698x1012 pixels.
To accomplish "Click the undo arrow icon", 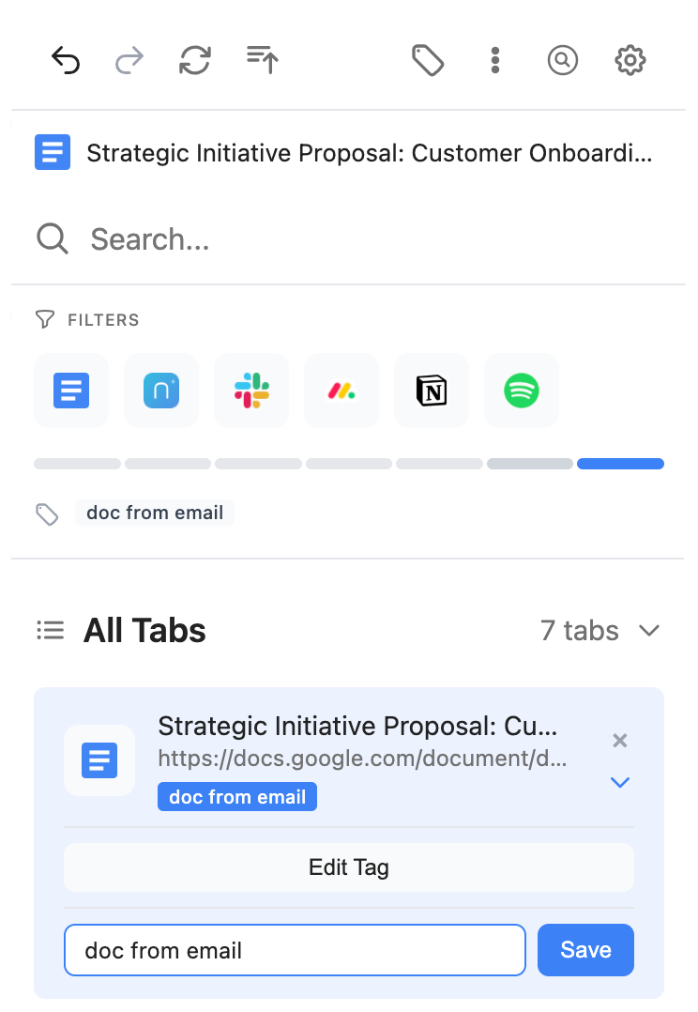I will coord(65,60).
